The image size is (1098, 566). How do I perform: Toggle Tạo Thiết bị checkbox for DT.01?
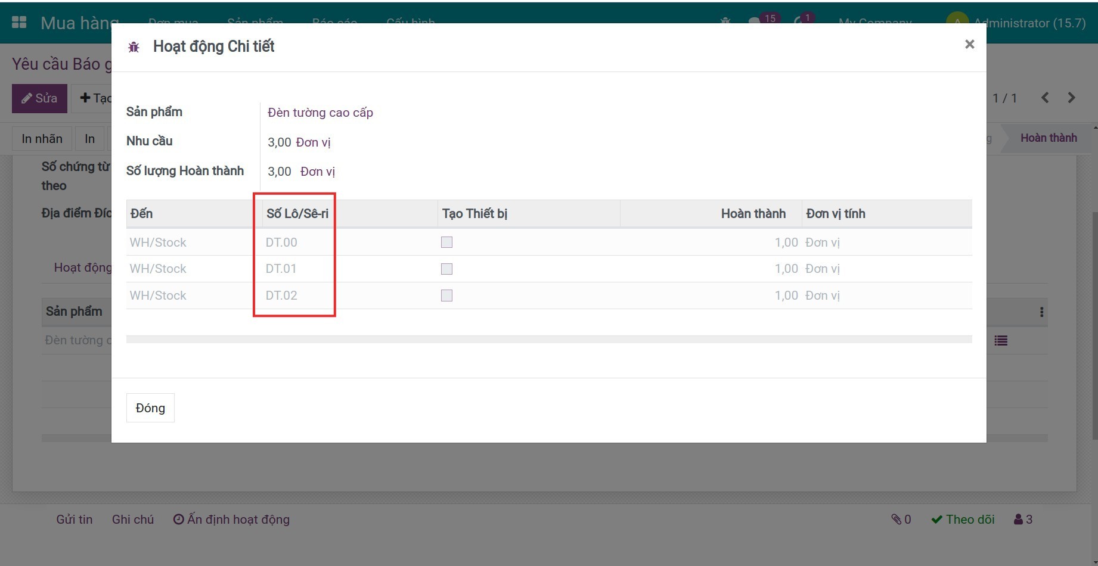click(446, 269)
